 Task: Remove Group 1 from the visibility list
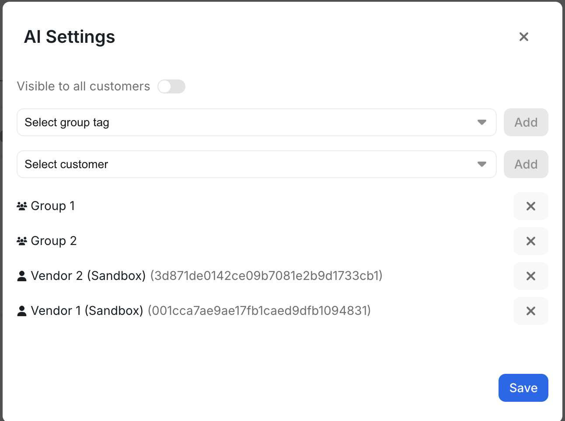[x=530, y=206]
